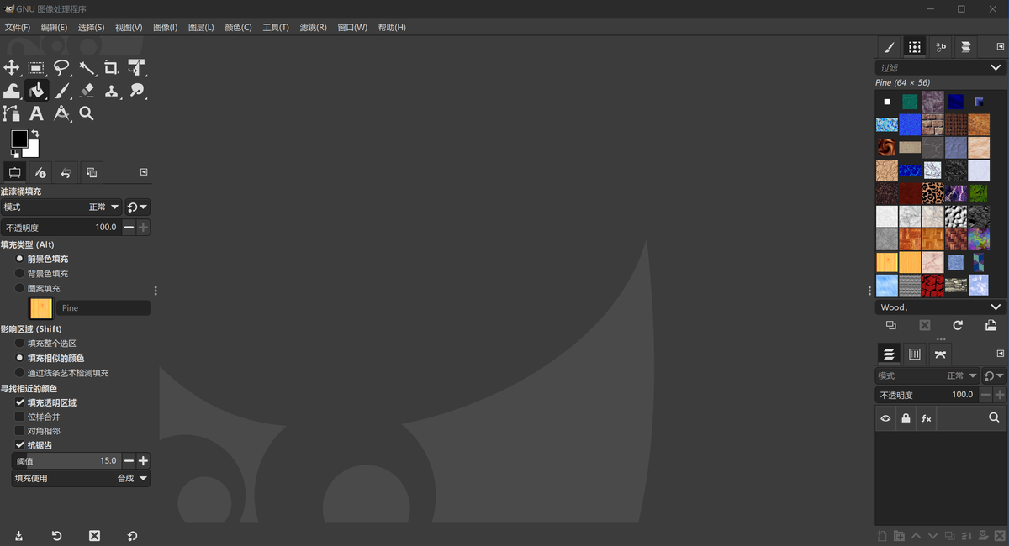Click the Paths tool icon

(12, 113)
